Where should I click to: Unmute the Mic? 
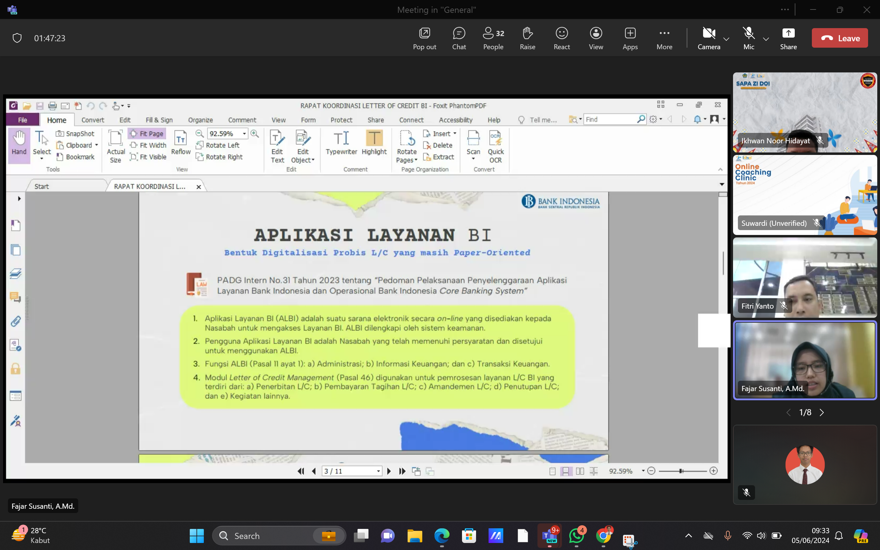[x=748, y=38]
